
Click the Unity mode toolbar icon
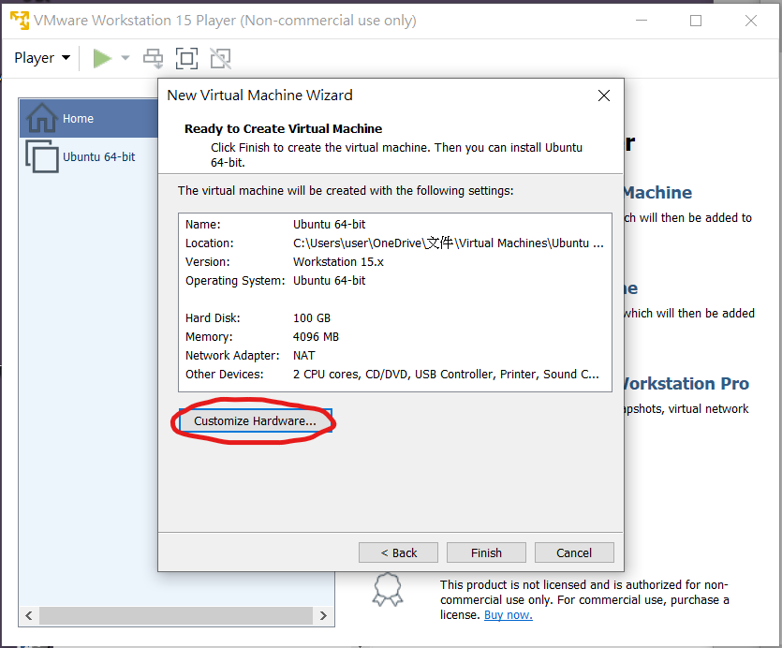tap(220, 58)
